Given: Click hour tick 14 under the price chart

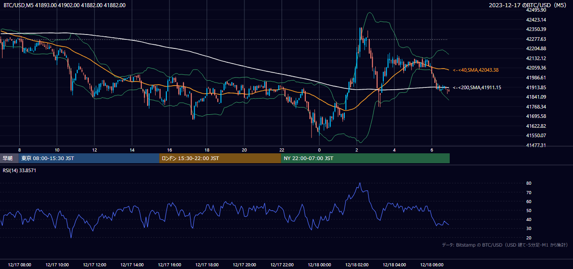Looking at the screenshot, I should pos(132,150).
